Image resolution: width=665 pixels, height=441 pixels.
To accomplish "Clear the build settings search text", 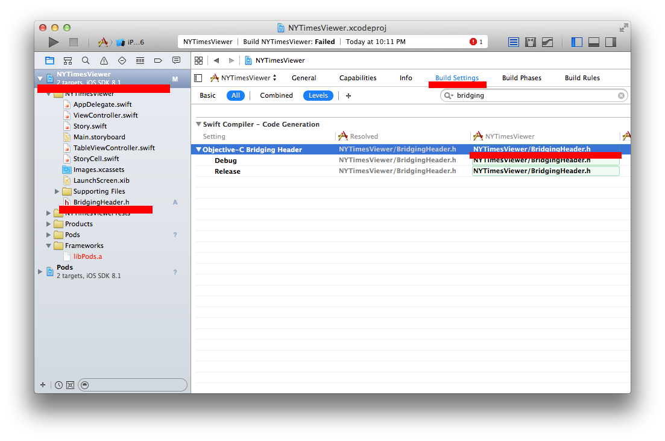I will click(621, 95).
